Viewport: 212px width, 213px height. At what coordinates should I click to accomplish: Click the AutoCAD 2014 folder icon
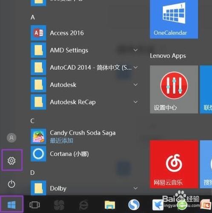(x=38, y=67)
